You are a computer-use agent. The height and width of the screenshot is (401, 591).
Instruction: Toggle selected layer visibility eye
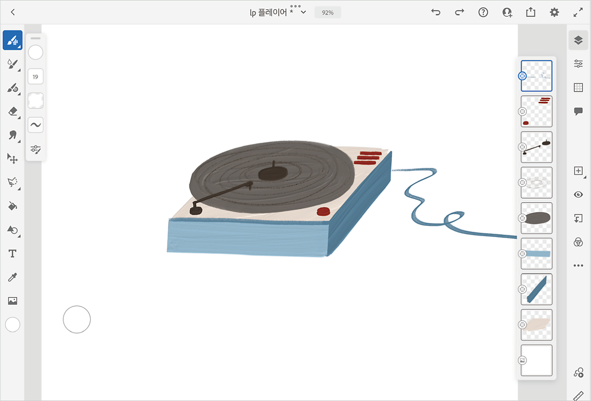(579, 194)
